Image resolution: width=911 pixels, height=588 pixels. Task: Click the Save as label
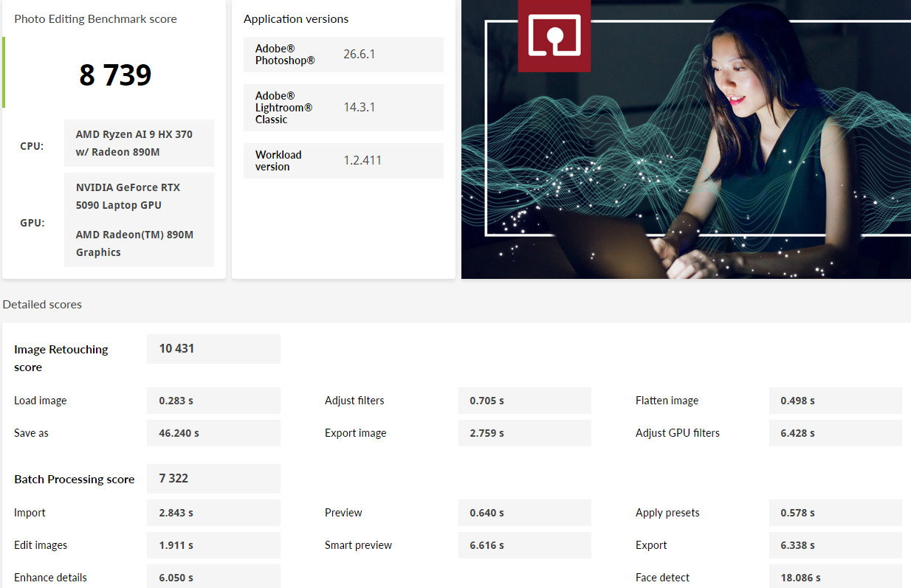31,433
